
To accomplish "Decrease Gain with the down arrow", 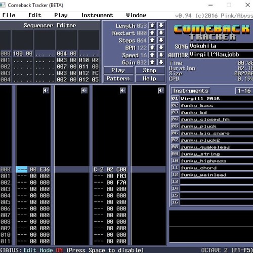I will click(161, 62).
